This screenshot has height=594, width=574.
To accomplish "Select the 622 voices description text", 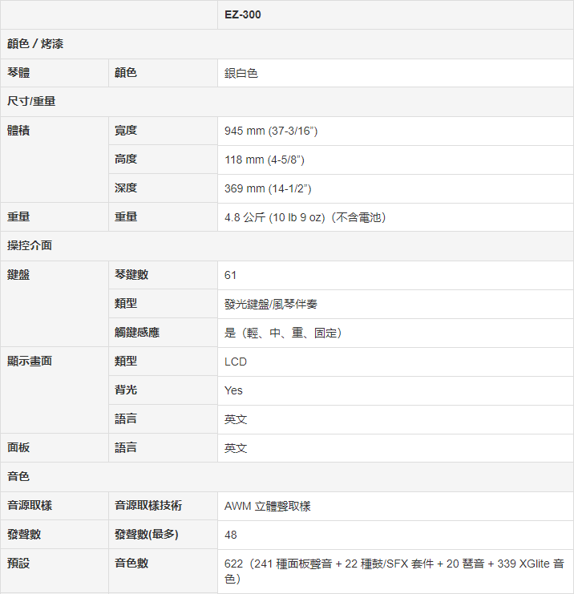I will click(x=394, y=572).
